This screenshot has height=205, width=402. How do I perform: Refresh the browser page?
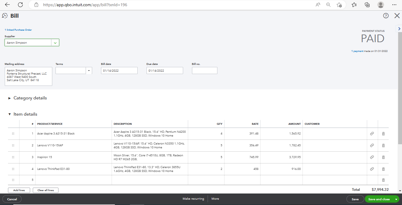[20, 5]
